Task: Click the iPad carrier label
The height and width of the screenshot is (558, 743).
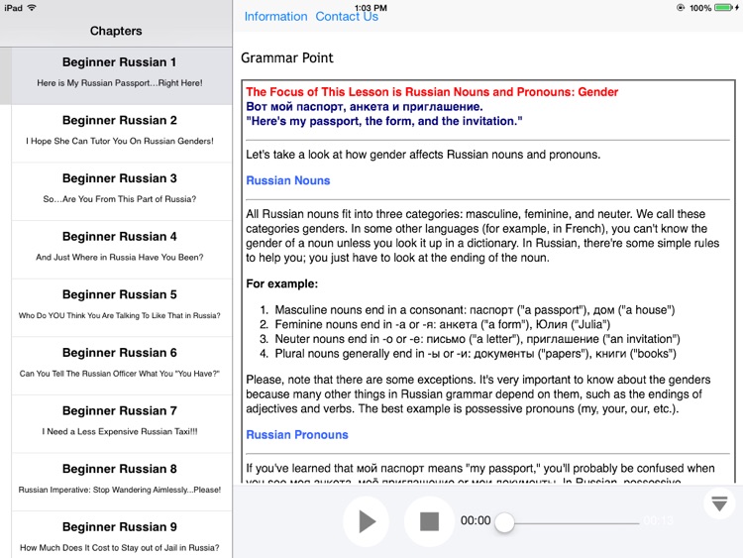Action: [13, 8]
